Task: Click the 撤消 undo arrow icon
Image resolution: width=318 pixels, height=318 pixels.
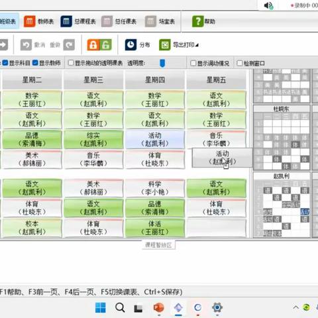Action: pos(26,45)
